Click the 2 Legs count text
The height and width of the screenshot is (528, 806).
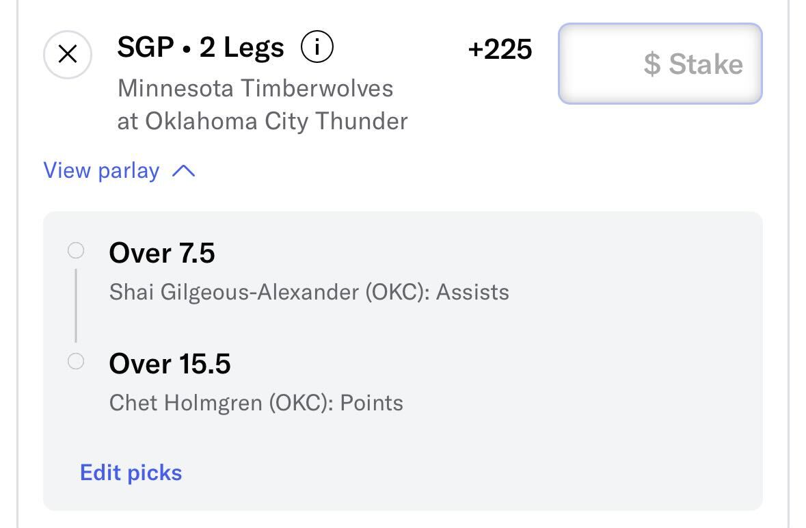tap(241, 47)
